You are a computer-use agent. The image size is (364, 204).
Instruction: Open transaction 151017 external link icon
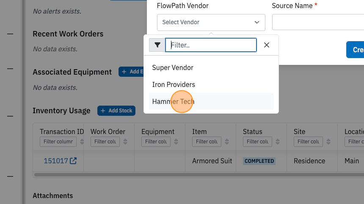(73, 161)
